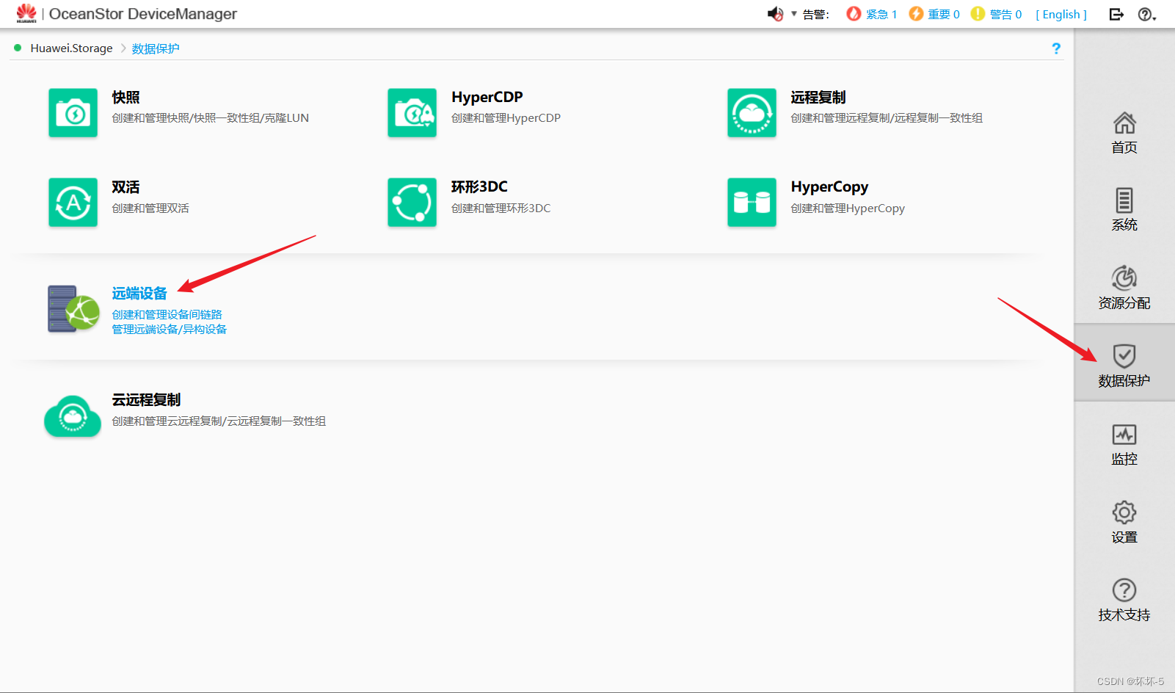Open the HyperCopy title link
The height and width of the screenshot is (693, 1175).
[829, 187]
